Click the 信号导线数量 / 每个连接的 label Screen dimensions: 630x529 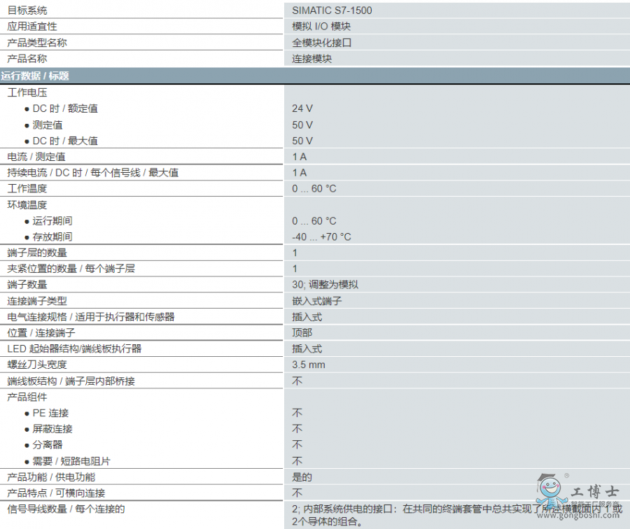point(66,509)
